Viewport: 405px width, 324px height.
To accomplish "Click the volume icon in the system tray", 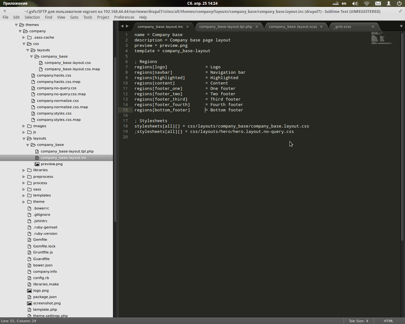I will (x=355, y=3).
